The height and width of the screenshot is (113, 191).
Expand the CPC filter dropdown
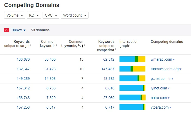pyautogui.click(x=51, y=15)
